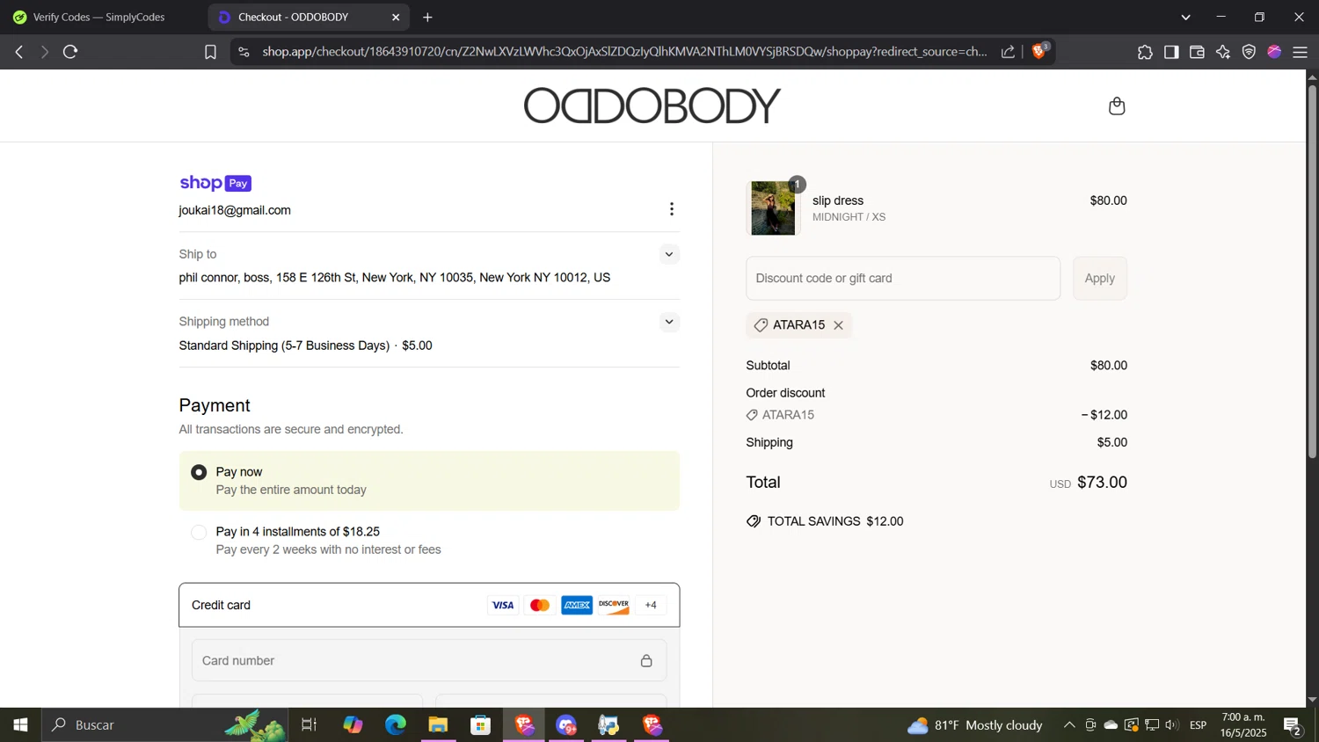This screenshot has width=1319, height=742.
Task: Open the Windows Start menu
Action: click(x=20, y=725)
